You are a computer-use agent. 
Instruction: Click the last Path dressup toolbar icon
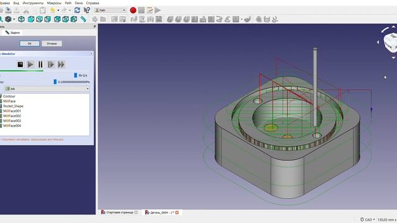click(x=275, y=19)
